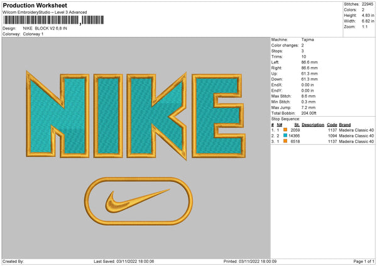Click the Width value '6.82 in'

368,21
